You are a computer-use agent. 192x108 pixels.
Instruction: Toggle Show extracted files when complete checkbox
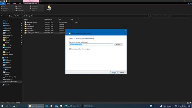point(70,49)
